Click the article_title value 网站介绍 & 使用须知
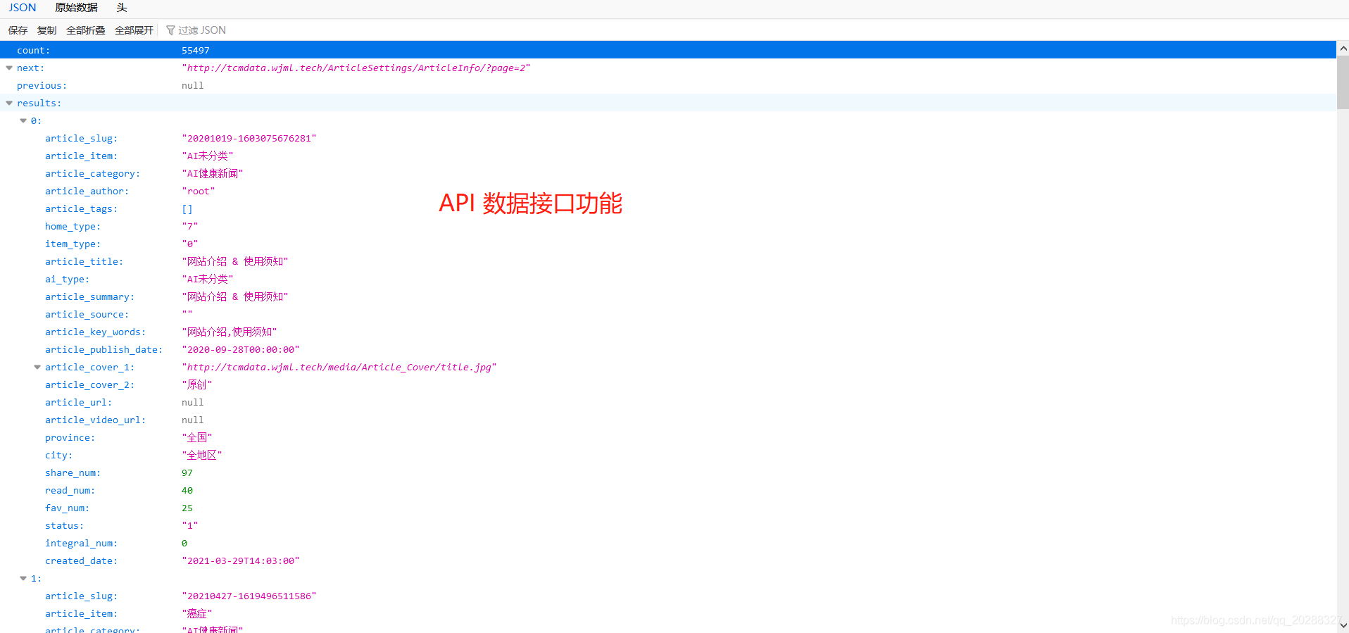Viewport: 1349px width, 633px height. [234, 262]
